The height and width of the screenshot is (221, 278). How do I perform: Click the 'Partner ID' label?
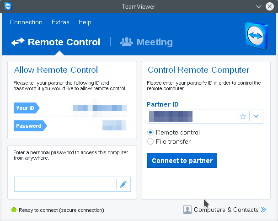tap(163, 104)
